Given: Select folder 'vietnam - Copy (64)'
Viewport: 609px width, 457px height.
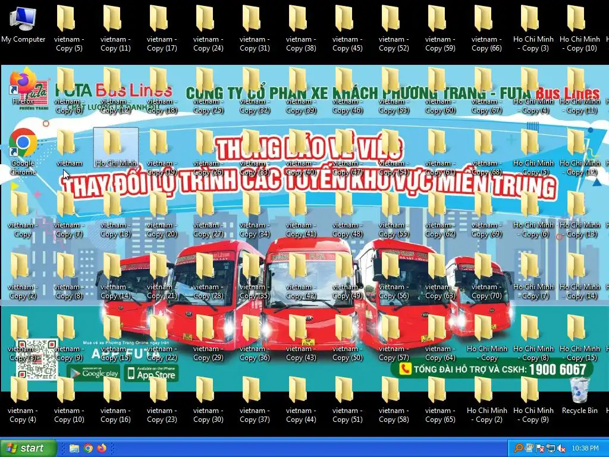Looking at the screenshot, I should point(440,338).
